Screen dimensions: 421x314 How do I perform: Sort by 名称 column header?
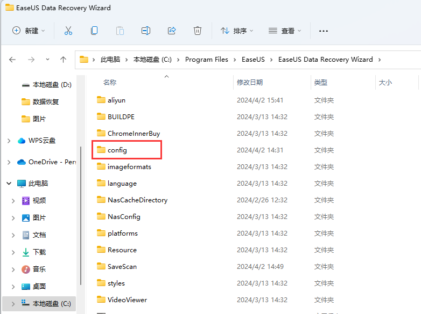tap(109, 83)
